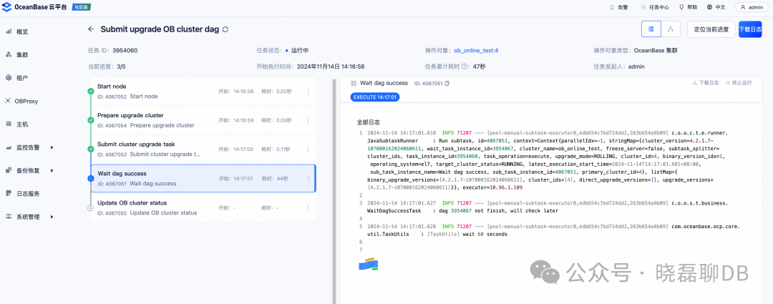Click the 系统管理 settings icon
Viewport: 773px width, 304px height.
coord(9,216)
